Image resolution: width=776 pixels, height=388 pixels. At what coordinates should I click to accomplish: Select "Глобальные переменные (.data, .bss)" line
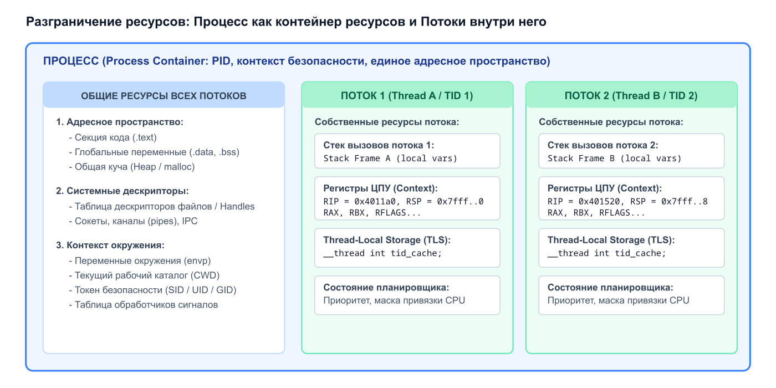(154, 152)
